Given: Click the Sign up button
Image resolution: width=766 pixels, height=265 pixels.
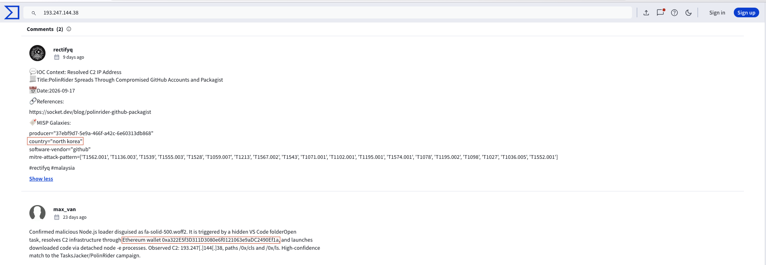Looking at the screenshot, I should click(746, 13).
